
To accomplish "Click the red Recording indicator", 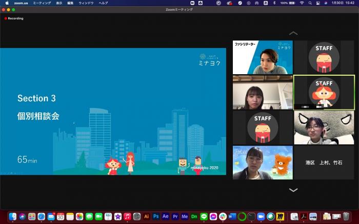I will tap(14, 18).
